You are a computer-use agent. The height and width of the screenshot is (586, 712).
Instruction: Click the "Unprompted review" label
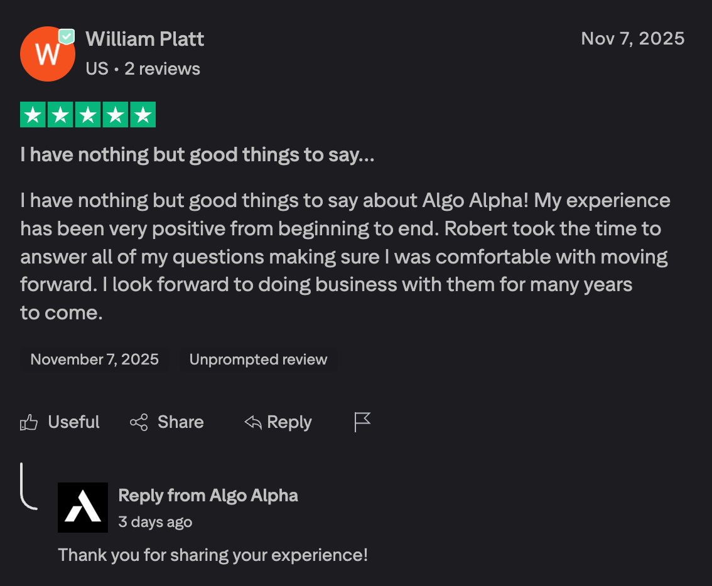pyautogui.click(x=258, y=360)
